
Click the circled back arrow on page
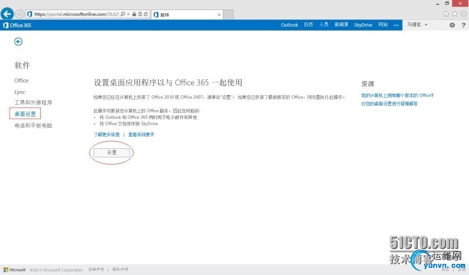point(18,42)
